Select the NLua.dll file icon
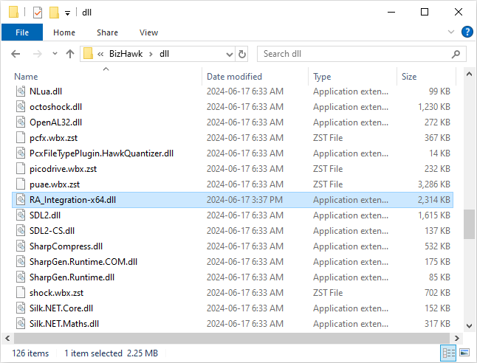The width and height of the screenshot is (477, 363). [x=21, y=91]
